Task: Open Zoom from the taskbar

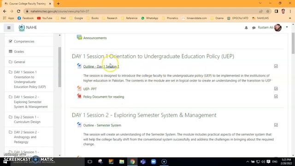Action: pos(153,162)
